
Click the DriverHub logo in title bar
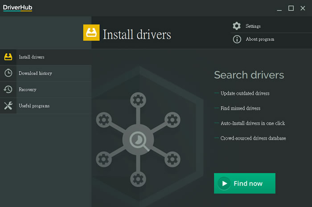click(18, 8)
